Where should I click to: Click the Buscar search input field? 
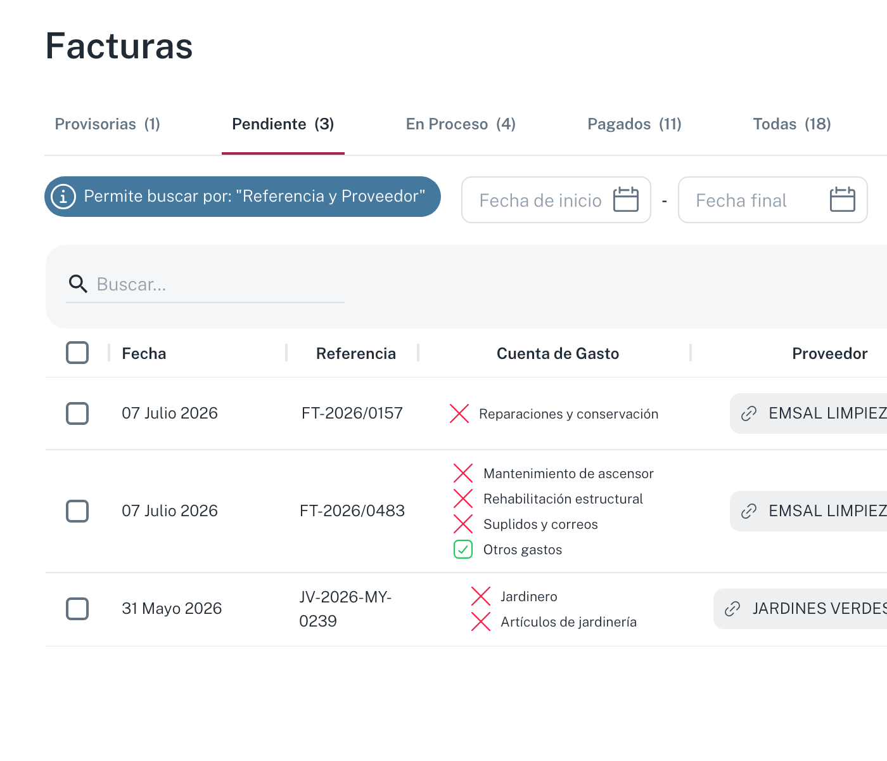(205, 284)
